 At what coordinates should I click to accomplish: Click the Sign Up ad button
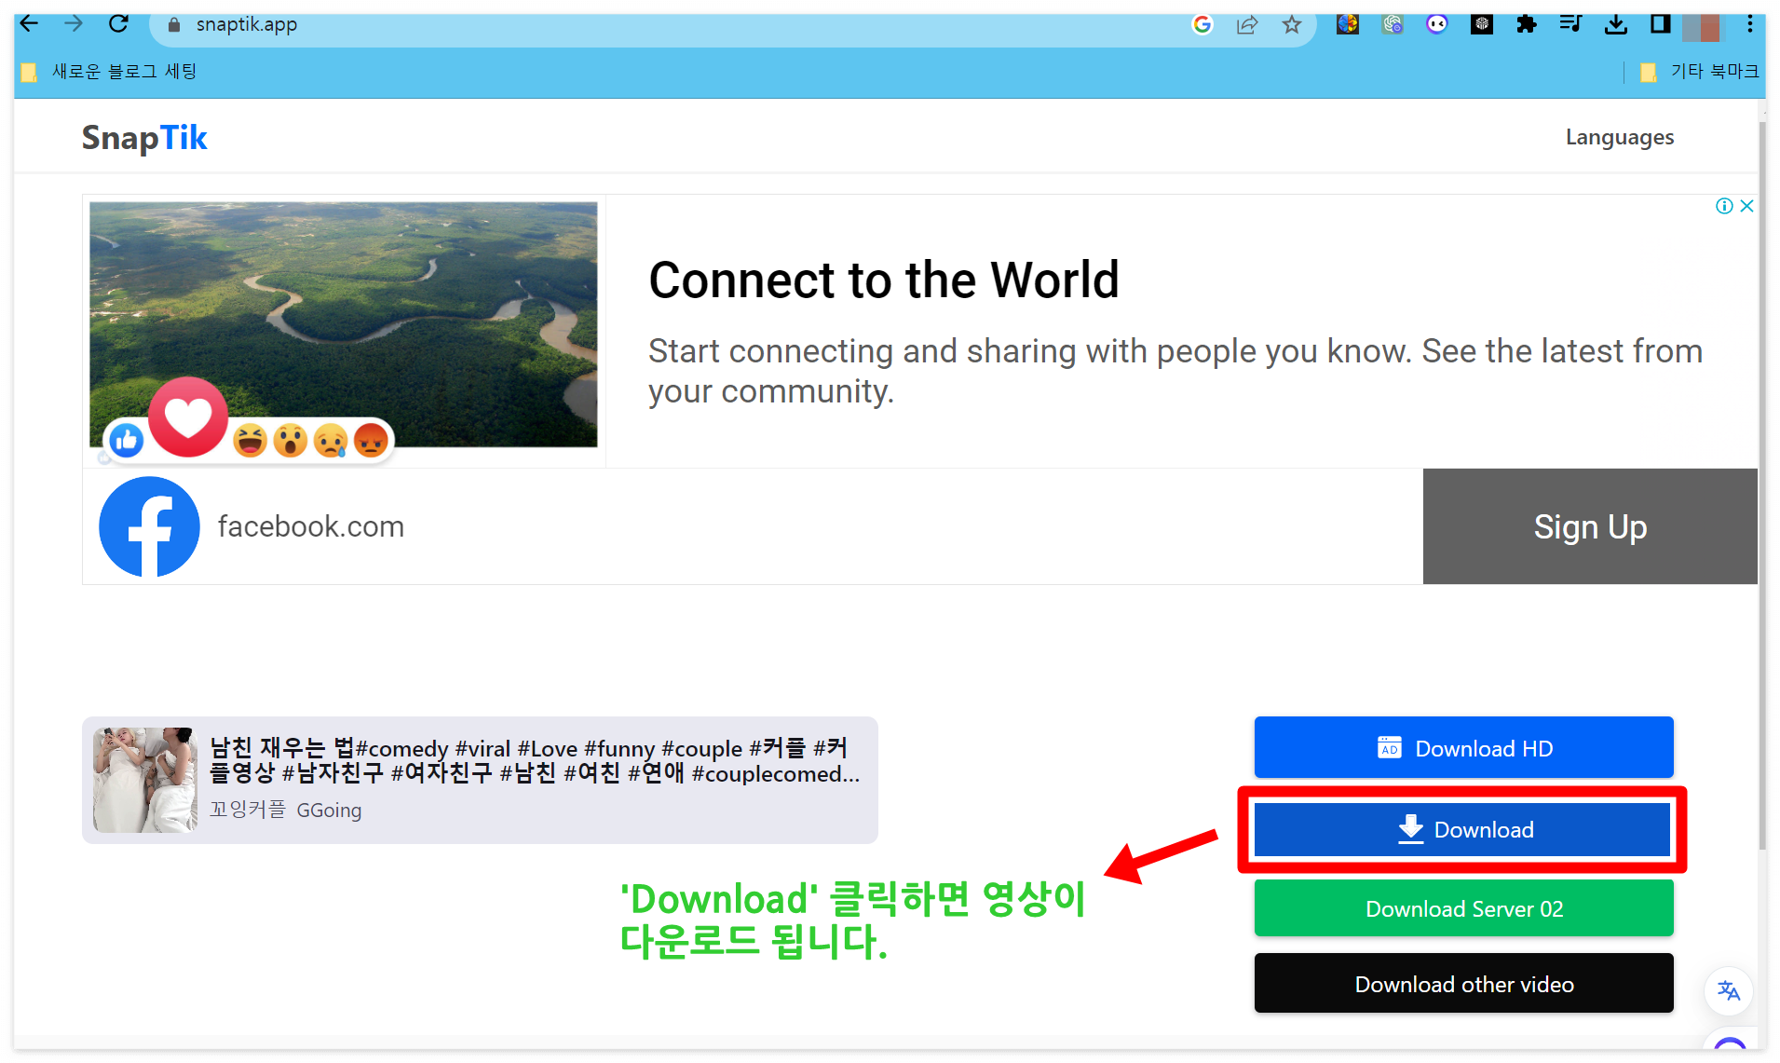tap(1590, 526)
